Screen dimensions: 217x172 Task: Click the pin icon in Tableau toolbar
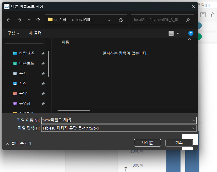click(212, 14)
